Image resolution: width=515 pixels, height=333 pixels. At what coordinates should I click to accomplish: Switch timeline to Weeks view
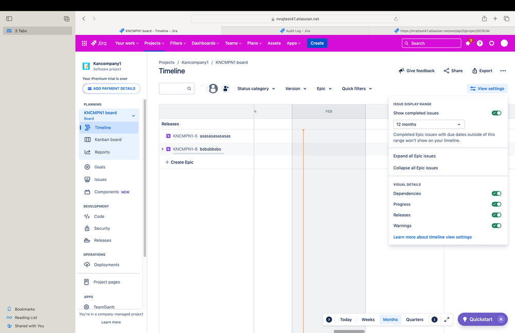tap(368, 319)
